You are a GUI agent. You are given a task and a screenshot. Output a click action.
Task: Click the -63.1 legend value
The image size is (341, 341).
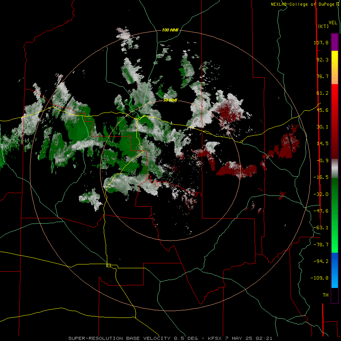(x=321, y=228)
